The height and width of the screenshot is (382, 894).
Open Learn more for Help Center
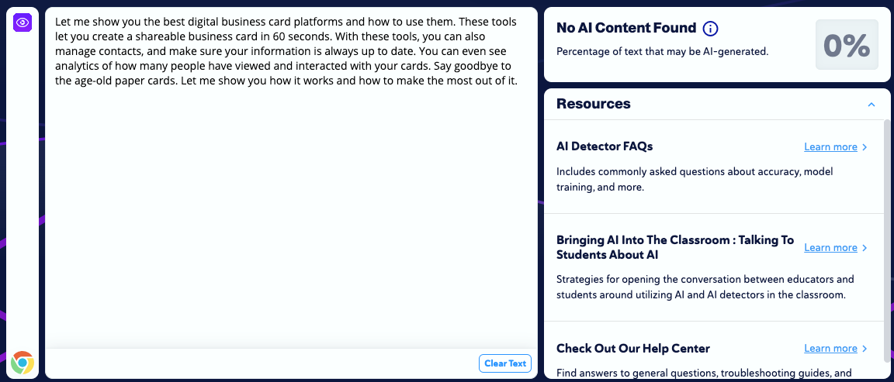(830, 349)
